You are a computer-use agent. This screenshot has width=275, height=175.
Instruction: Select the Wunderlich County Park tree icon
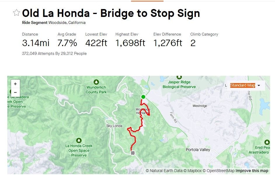(x=96, y=82)
